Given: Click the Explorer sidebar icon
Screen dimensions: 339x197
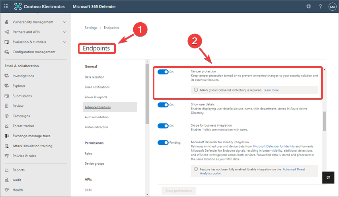Looking at the screenshot, I should 7,86.
